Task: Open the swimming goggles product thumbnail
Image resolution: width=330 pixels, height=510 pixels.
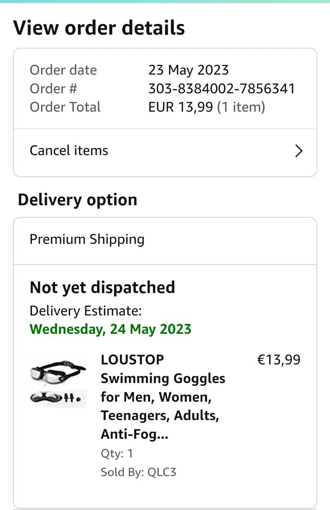Action: point(58,380)
